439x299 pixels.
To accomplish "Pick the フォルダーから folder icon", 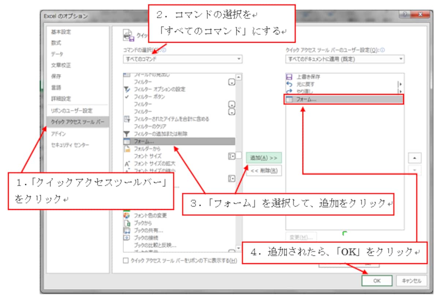I will [x=127, y=149].
